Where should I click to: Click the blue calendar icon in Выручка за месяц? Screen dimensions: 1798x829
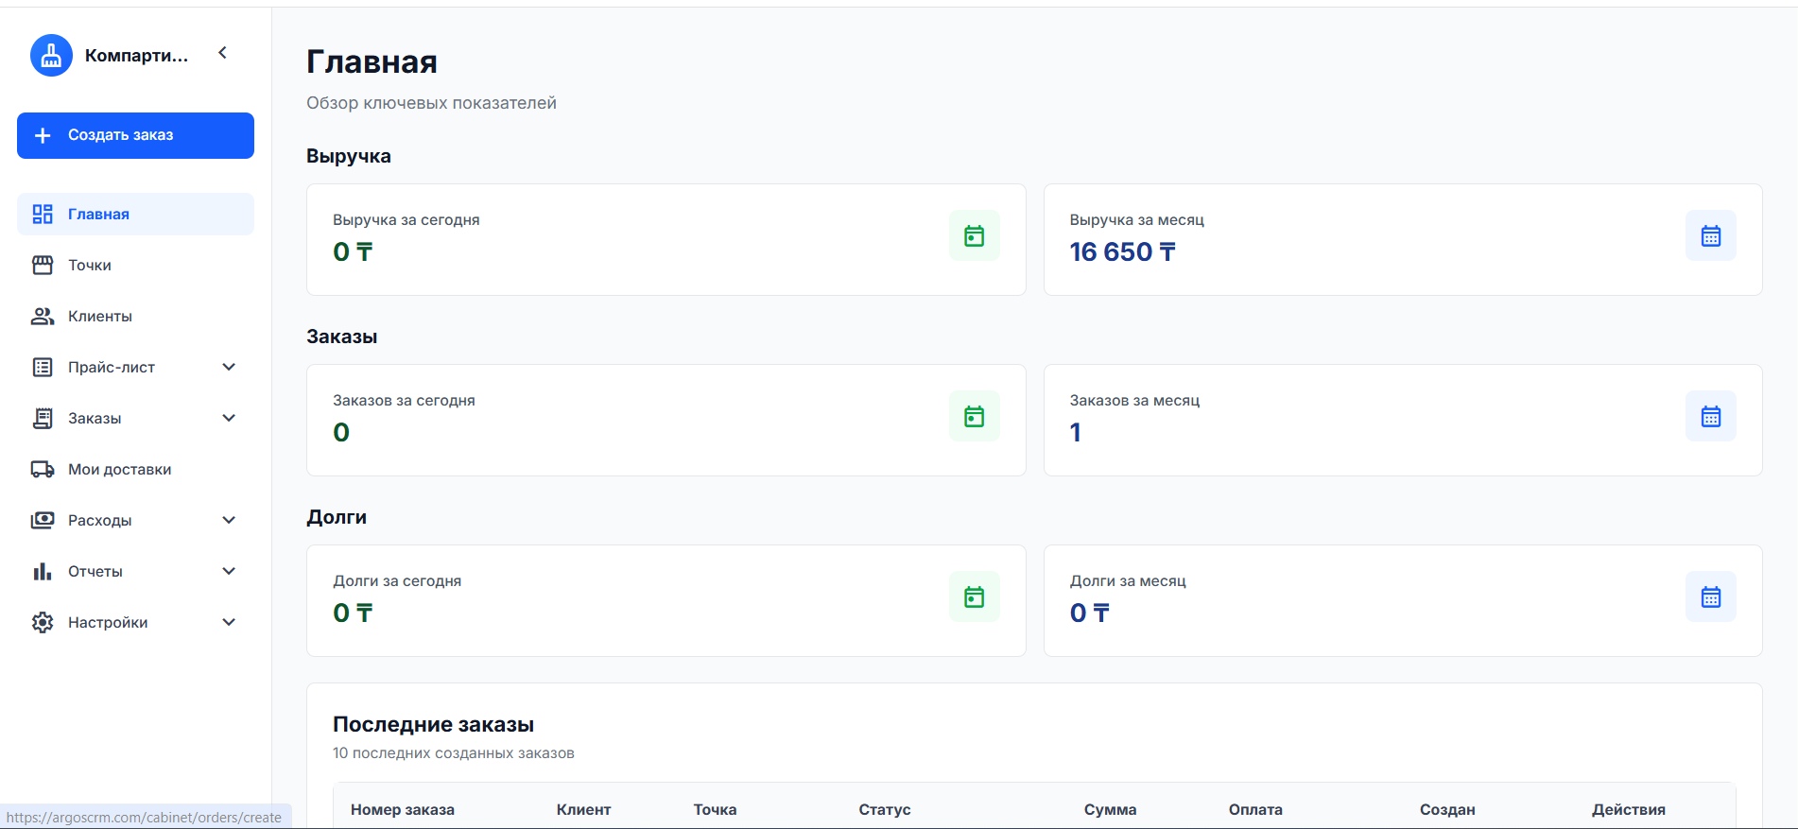point(1711,236)
